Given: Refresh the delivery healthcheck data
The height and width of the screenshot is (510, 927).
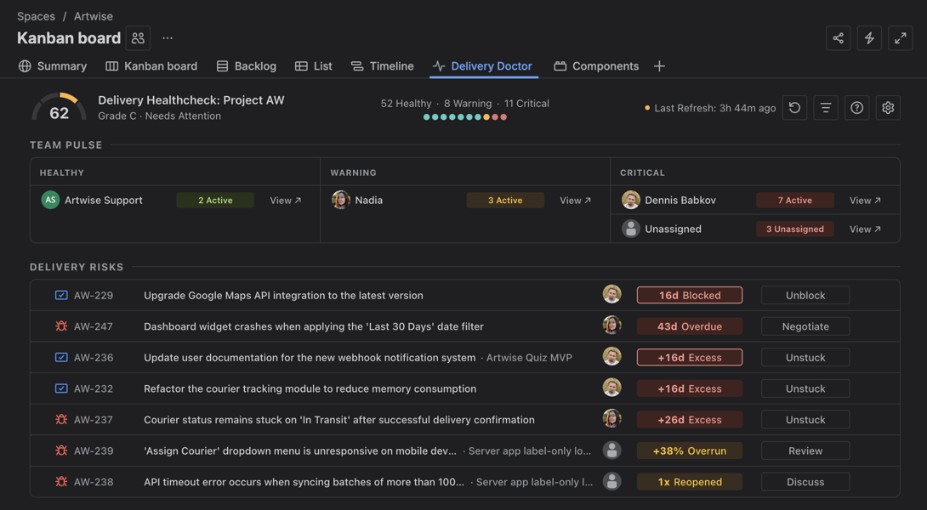Looking at the screenshot, I should click(x=794, y=108).
